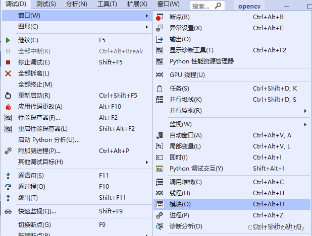312x236 pixels.
Task: Select 全部终止(M) menu entry
Action: [x=35, y=85]
